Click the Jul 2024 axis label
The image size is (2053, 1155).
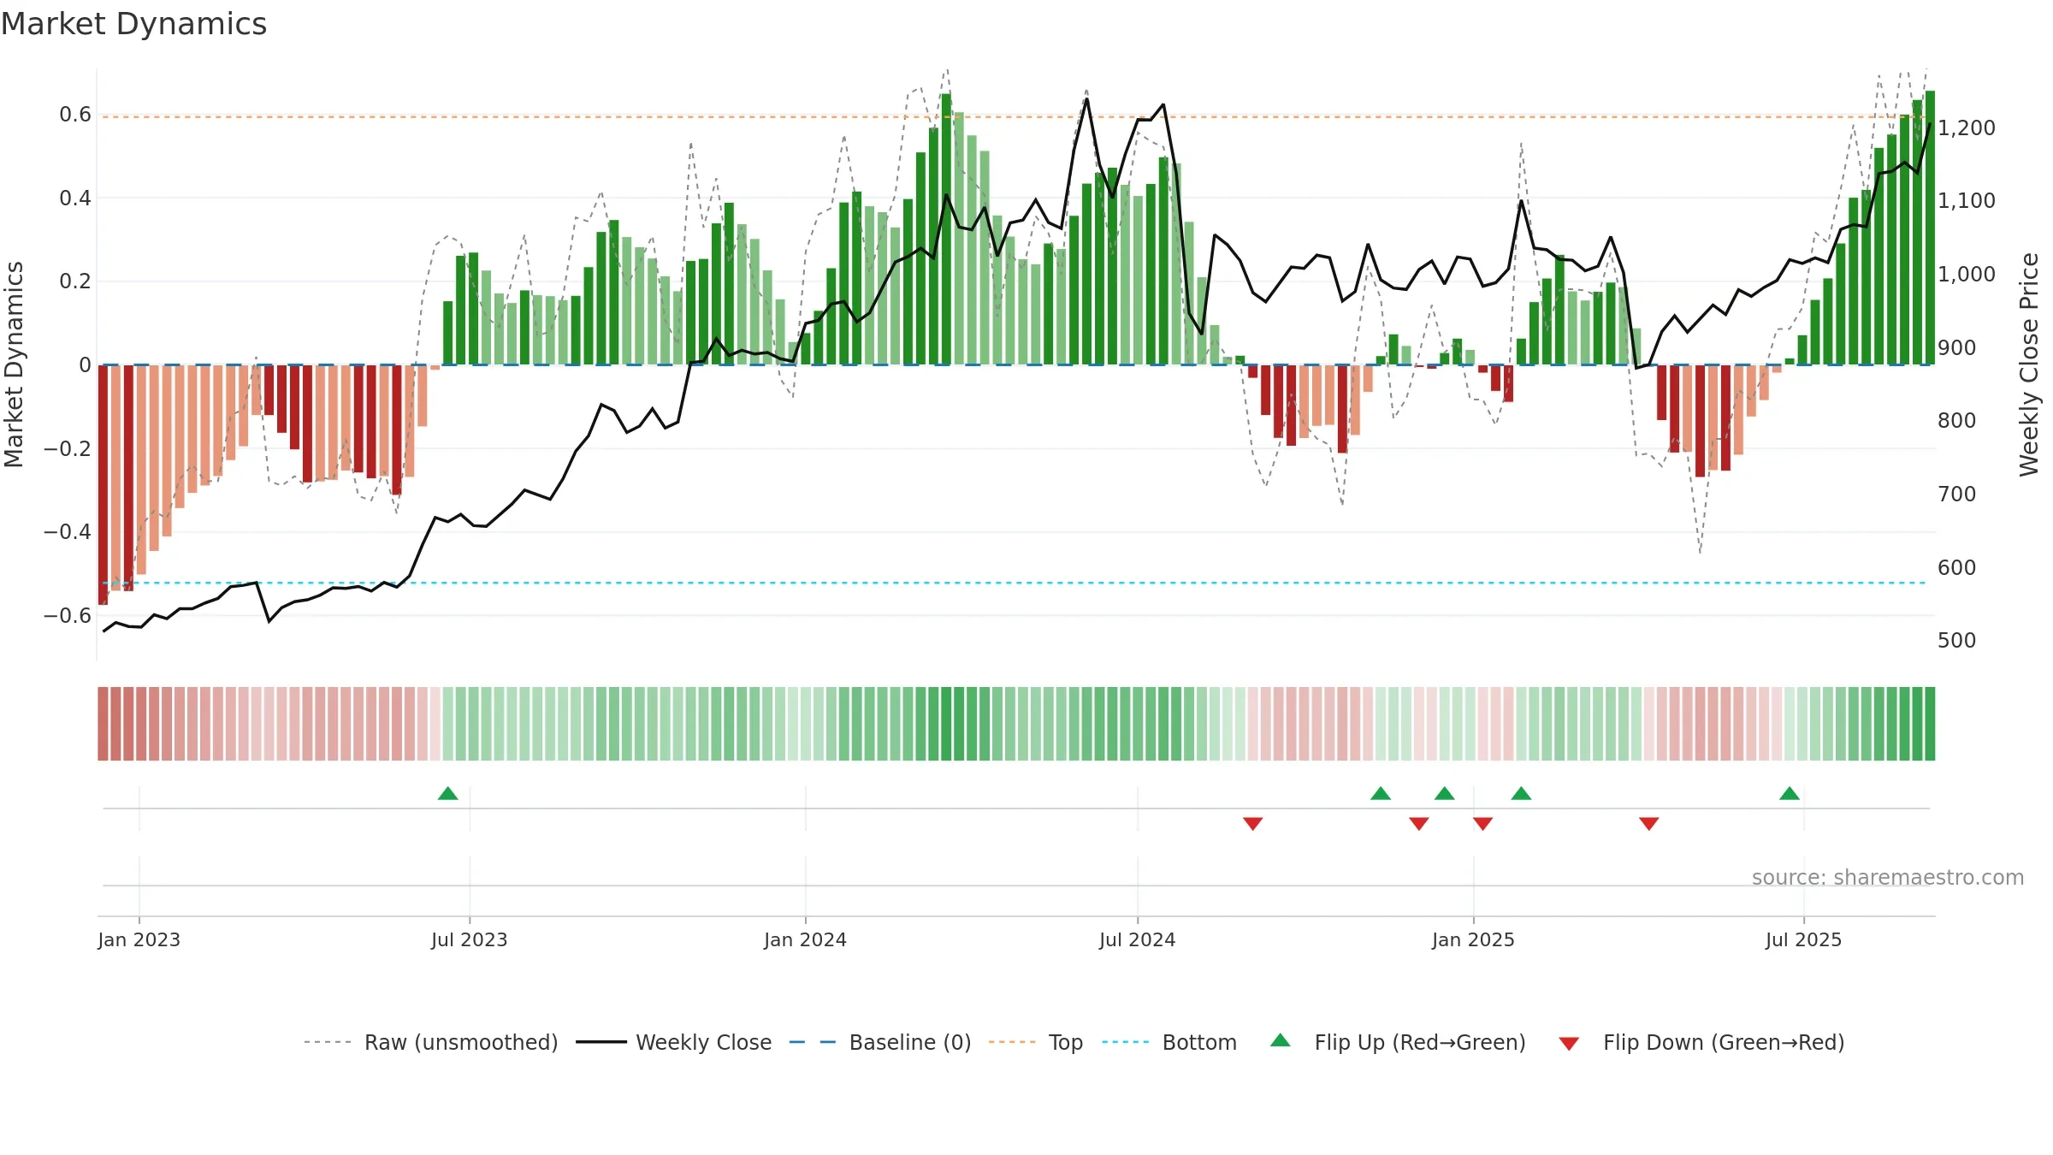1138,939
